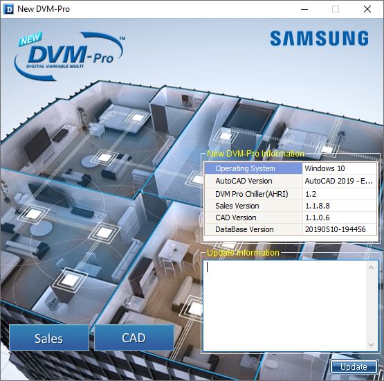Select the Operating System row label
The image size is (384, 381).
(253, 168)
